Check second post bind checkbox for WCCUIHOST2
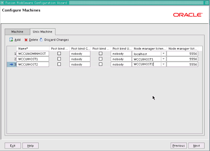This screenshot has width=210, height=151. click(x=100, y=64)
